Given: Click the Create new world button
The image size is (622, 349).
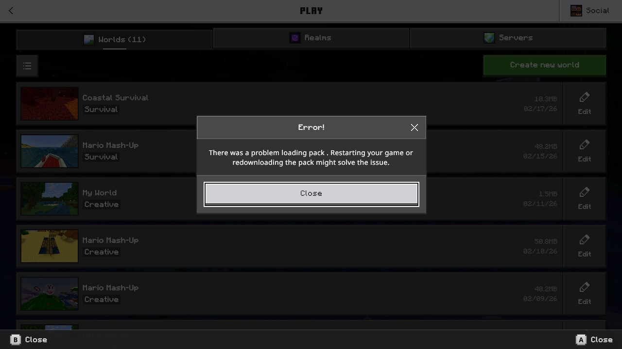Looking at the screenshot, I should pyautogui.click(x=544, y=65).
